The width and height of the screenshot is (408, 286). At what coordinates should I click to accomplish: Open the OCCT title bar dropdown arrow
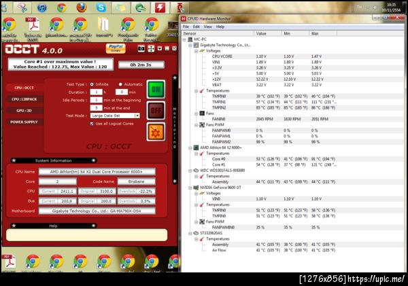tap(160, 49)
